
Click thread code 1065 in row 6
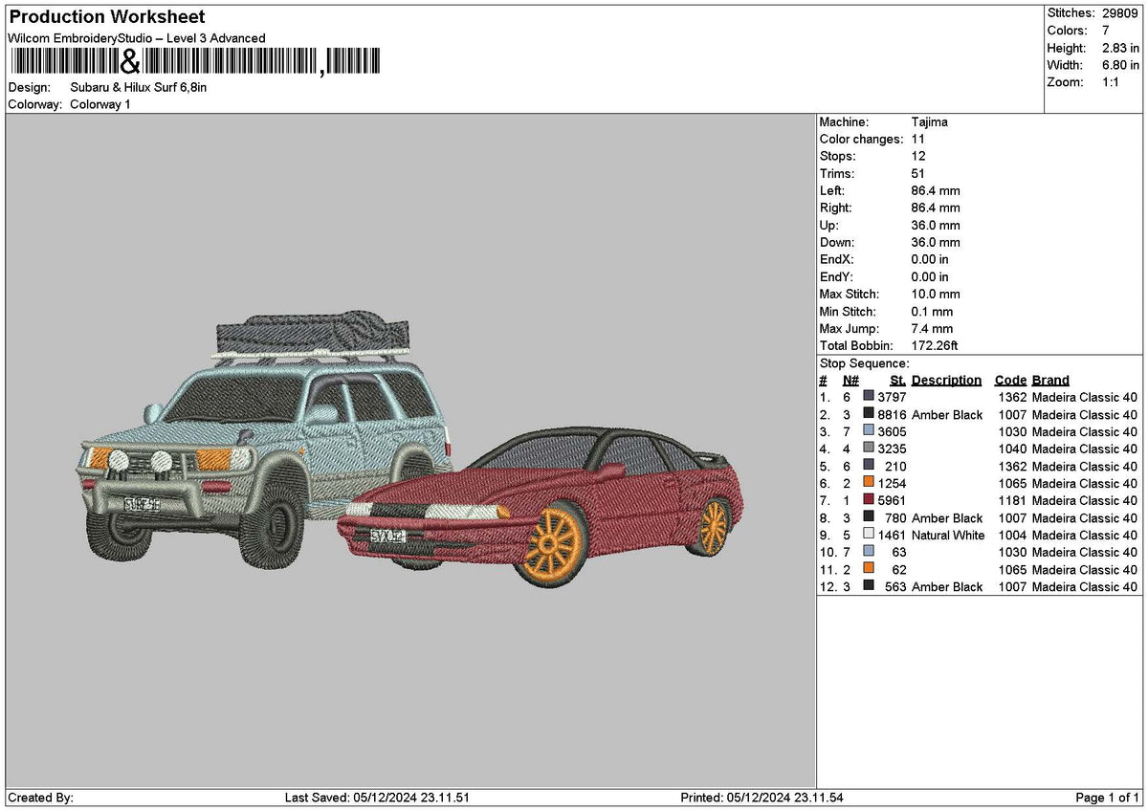1011,482
